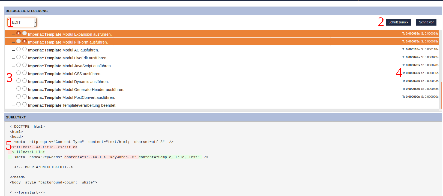Select first radio in Modul Dynamic row
443x196 pixels.
point(19,81)
